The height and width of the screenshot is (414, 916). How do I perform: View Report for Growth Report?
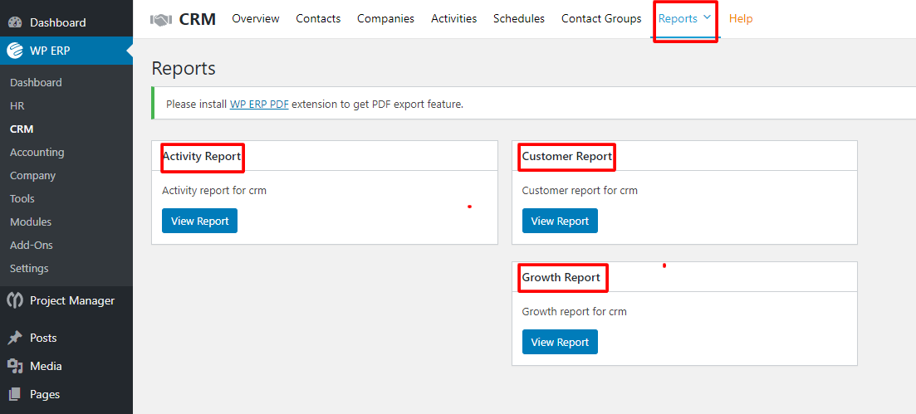[x=560, y=342]
